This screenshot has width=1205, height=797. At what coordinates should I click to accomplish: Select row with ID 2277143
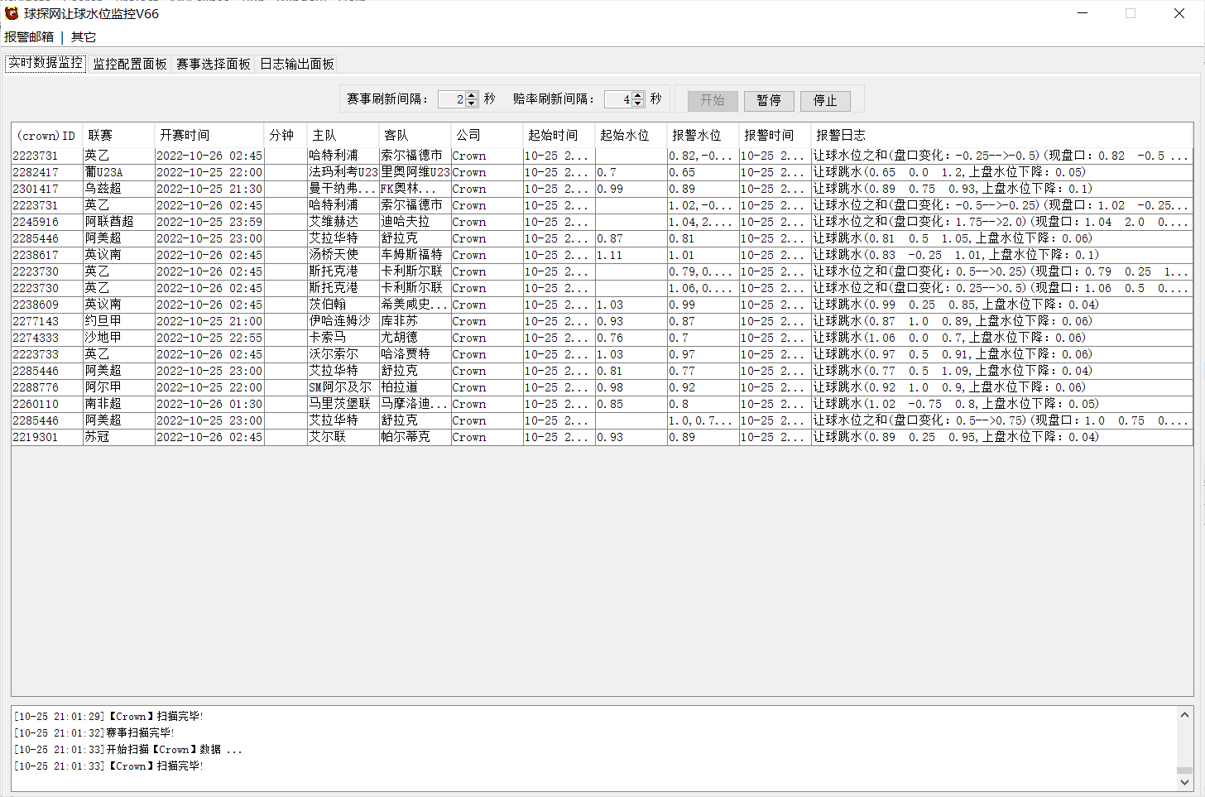tap(602, 321)
